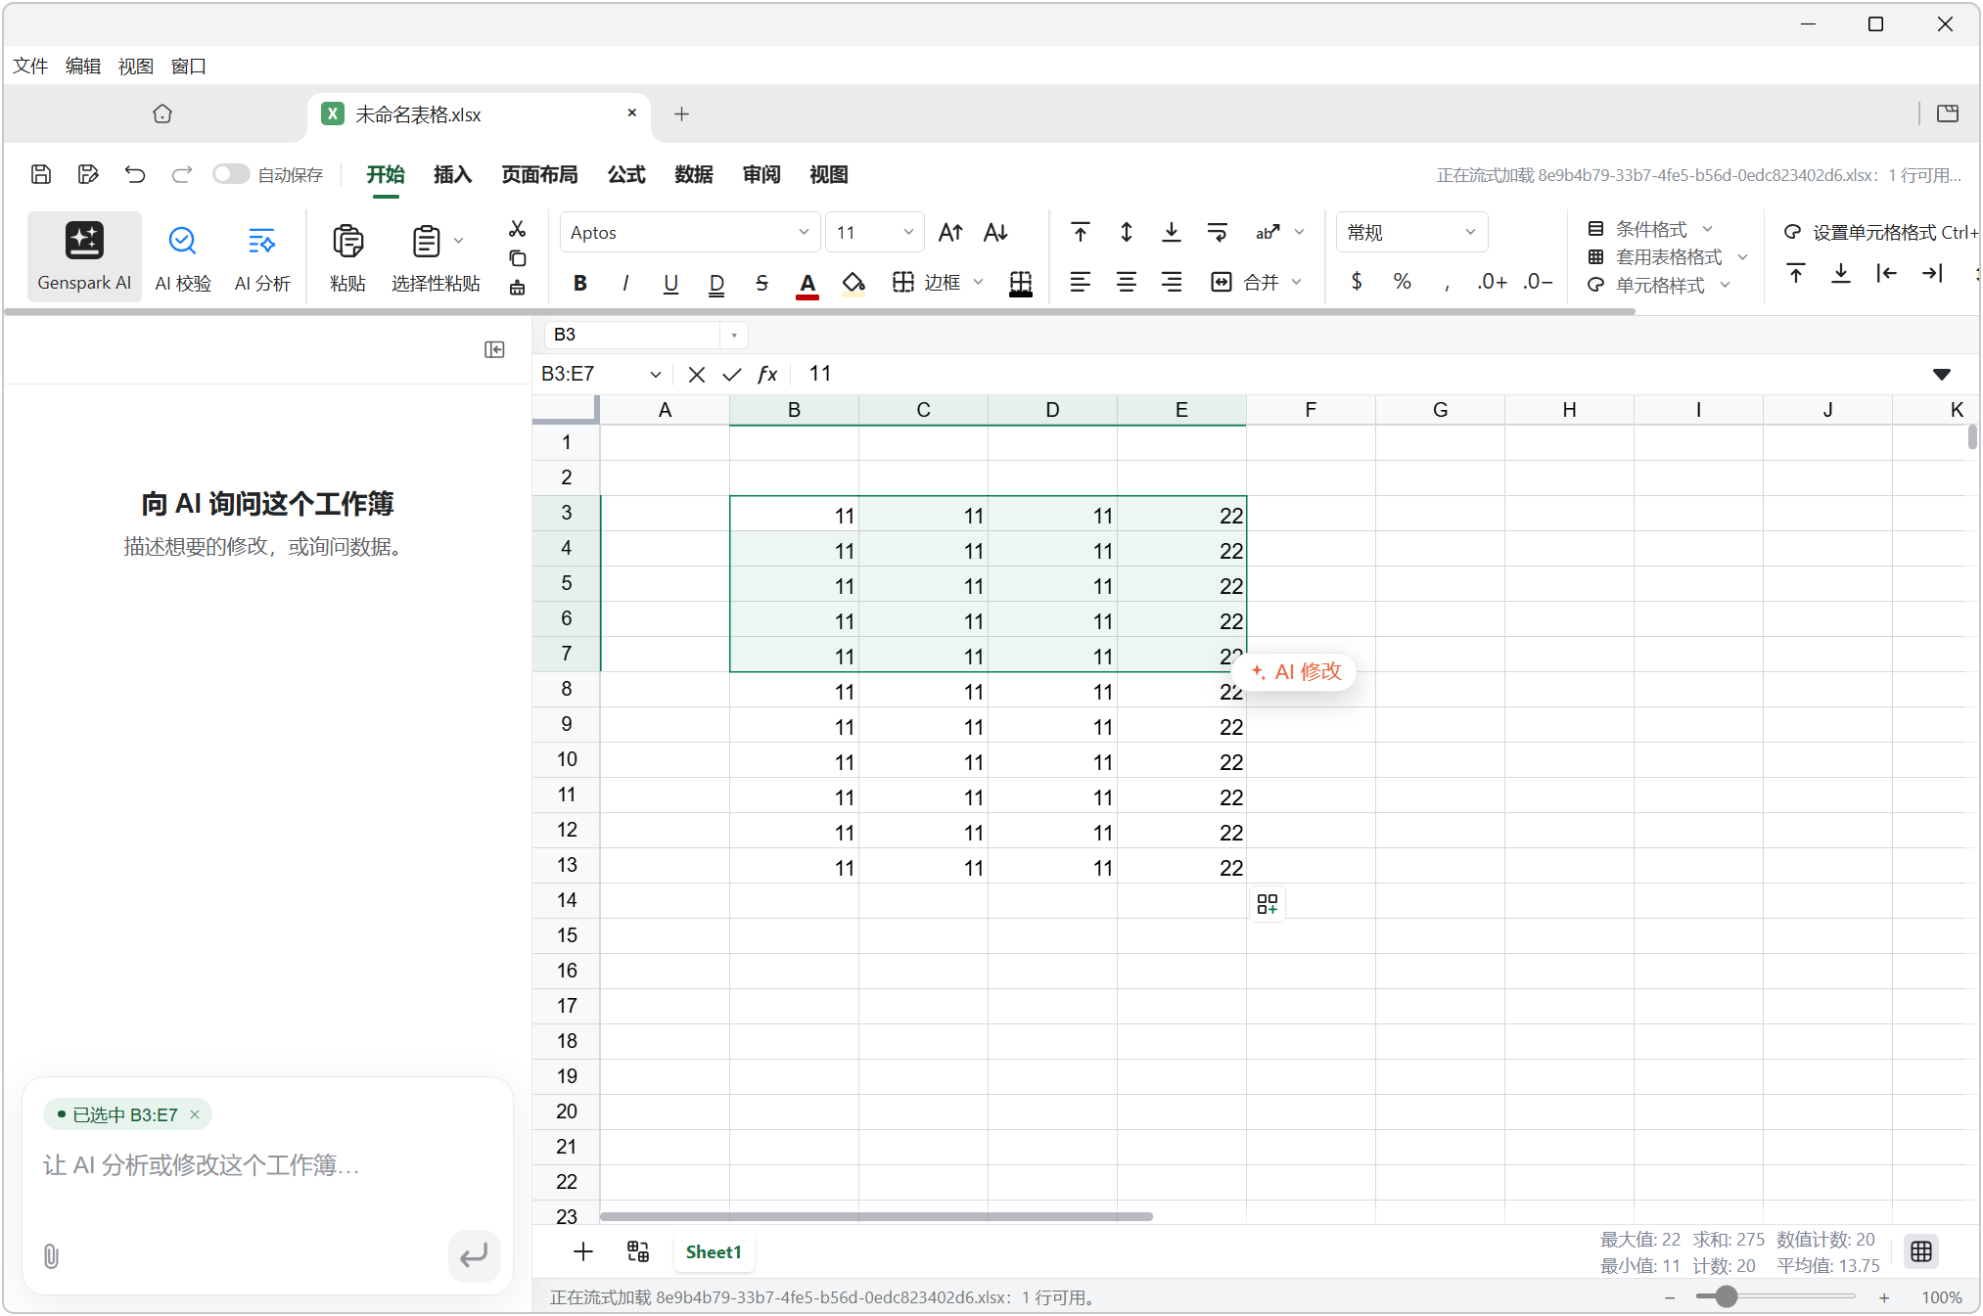Apply currency dollar format

point(1357,282)
